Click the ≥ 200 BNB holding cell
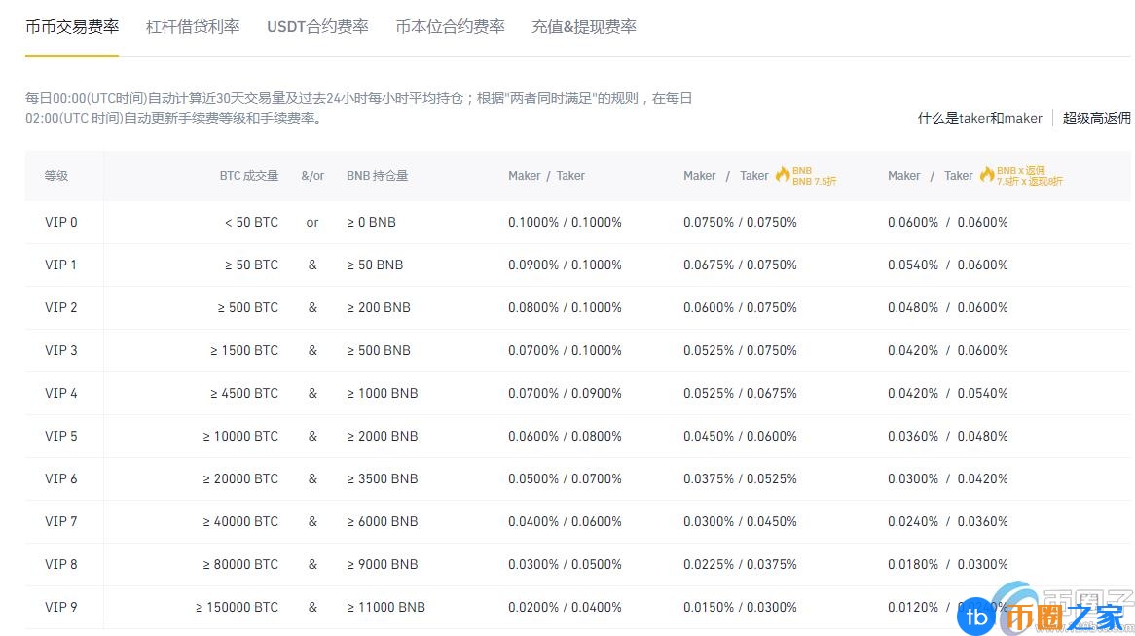Viewport: 1135px width, 636px height. [x=379, y=307]
